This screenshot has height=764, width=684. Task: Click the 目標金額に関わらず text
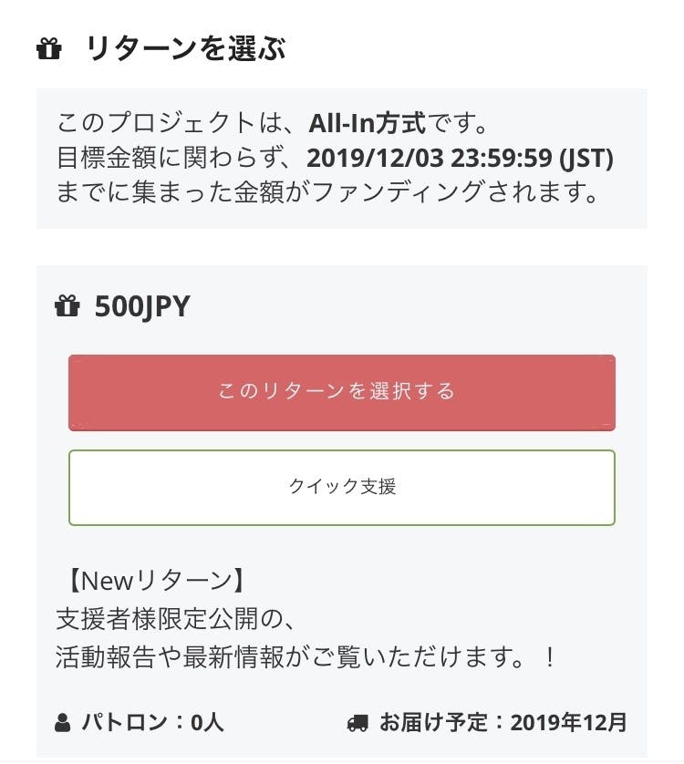tap(173, 158)
